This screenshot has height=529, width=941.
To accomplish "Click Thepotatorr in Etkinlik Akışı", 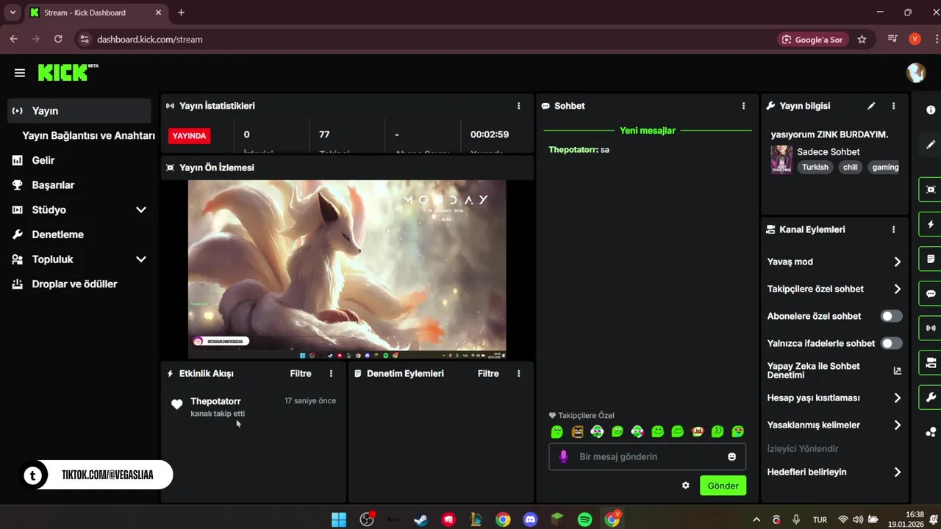I will point(215,401).
